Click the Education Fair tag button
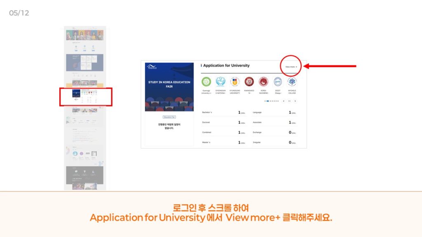This screenshot has height=237, width=422. coord(169,117)
